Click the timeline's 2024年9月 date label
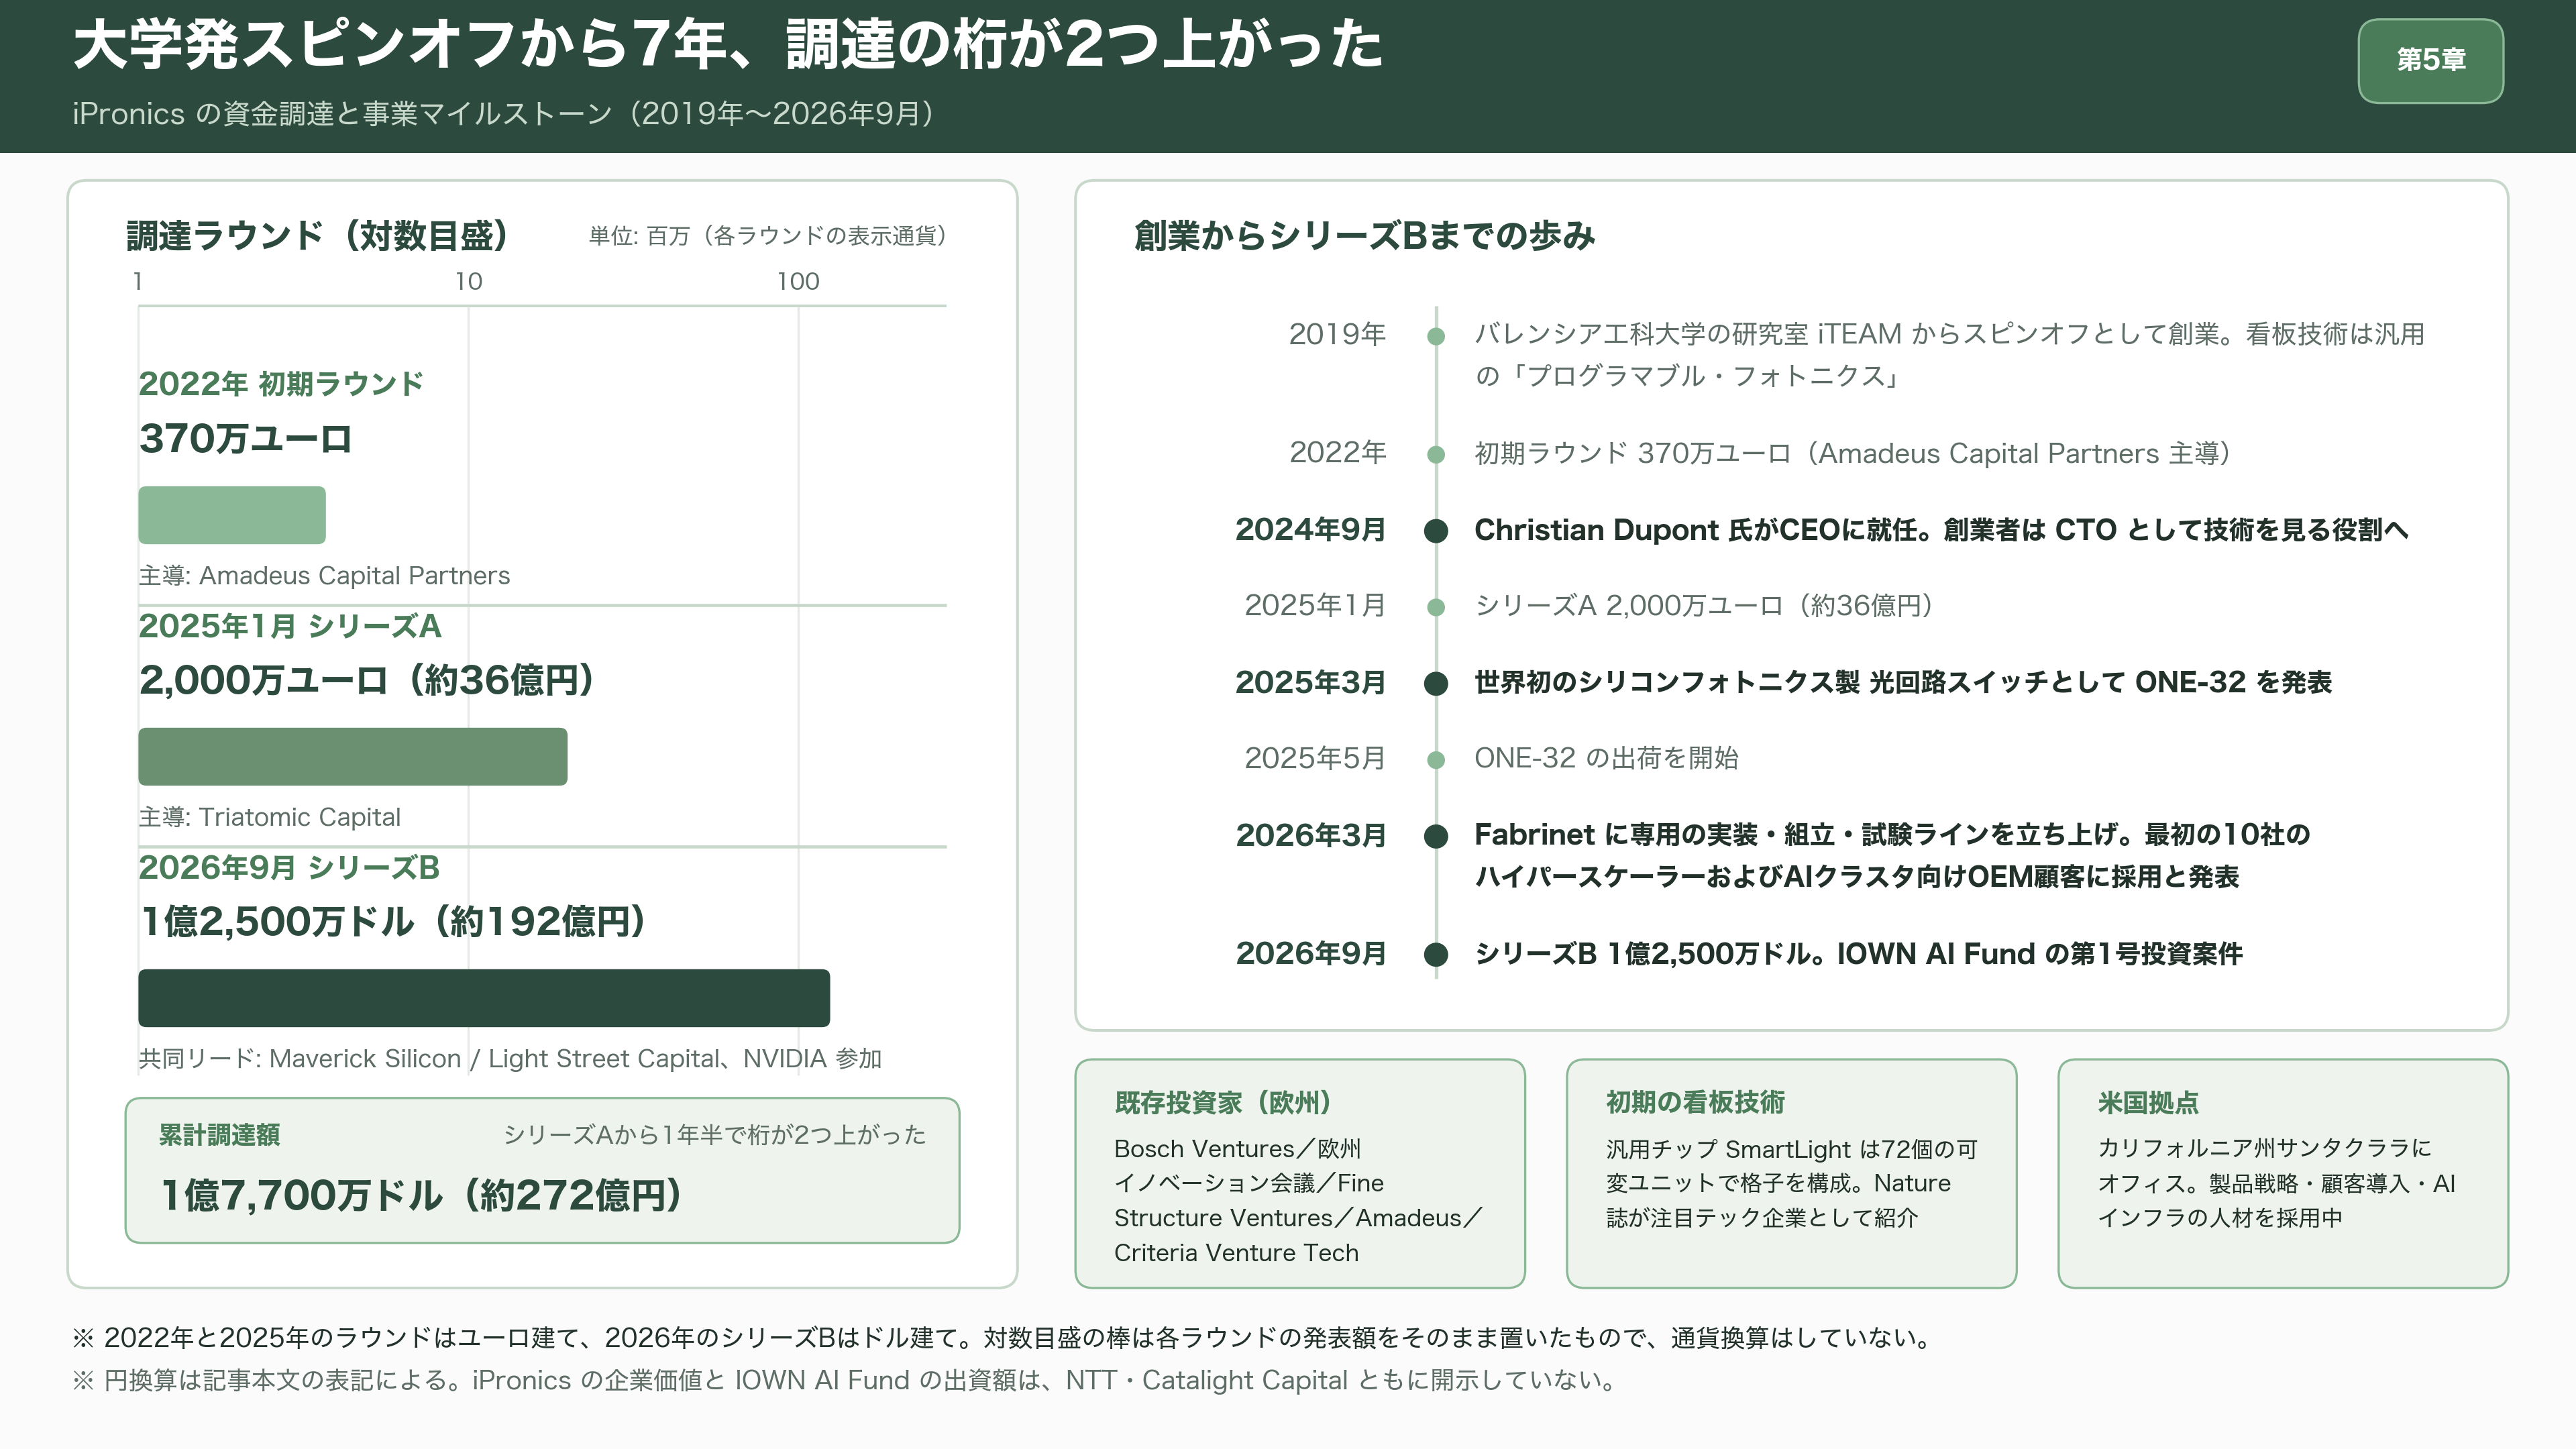2576x1449 pixels. (1311, 530)
